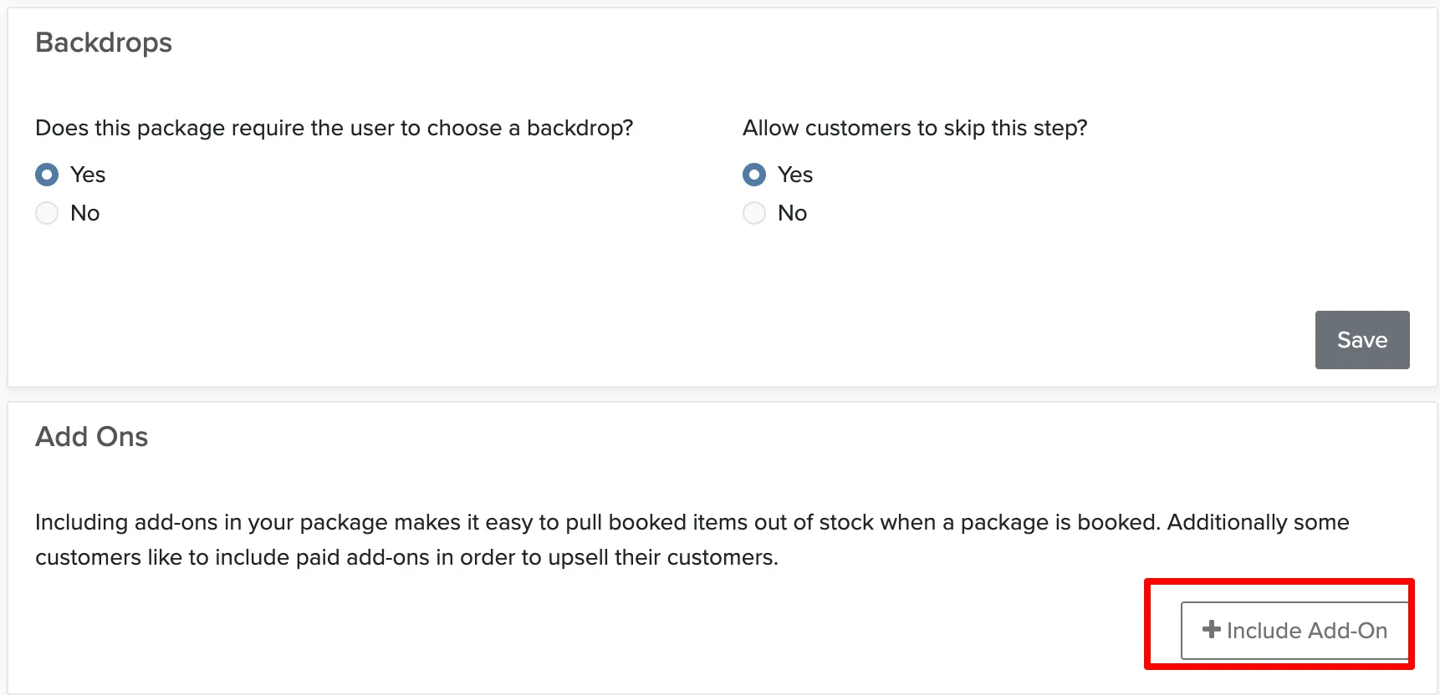
Task: Select No radio for requiring a backdrop
Action: click(47, 213)
